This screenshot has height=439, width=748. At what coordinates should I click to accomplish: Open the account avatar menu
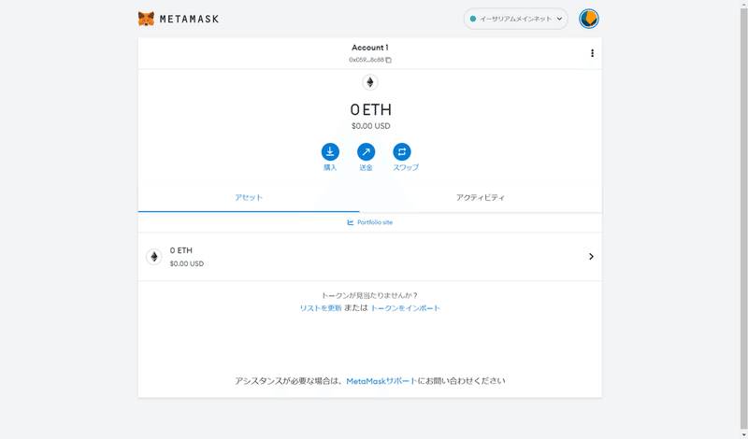[589, 19]
